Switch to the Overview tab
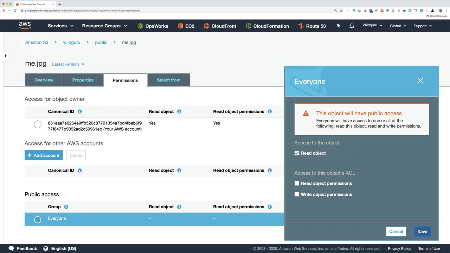 tap(44, 80)
